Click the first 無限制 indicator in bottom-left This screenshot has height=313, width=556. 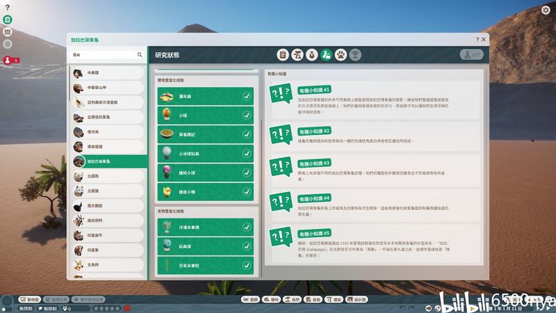(x=26, y=309)
